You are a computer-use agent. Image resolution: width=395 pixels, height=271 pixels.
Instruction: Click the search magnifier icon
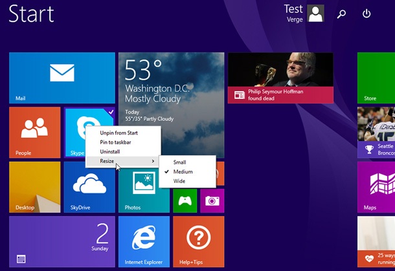pos(341,14)
